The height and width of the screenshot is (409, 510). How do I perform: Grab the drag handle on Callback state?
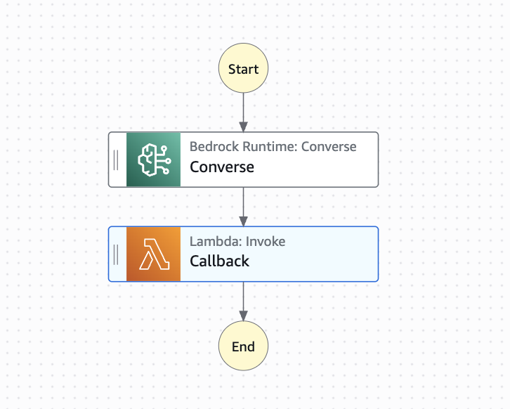tap(116, 254)
